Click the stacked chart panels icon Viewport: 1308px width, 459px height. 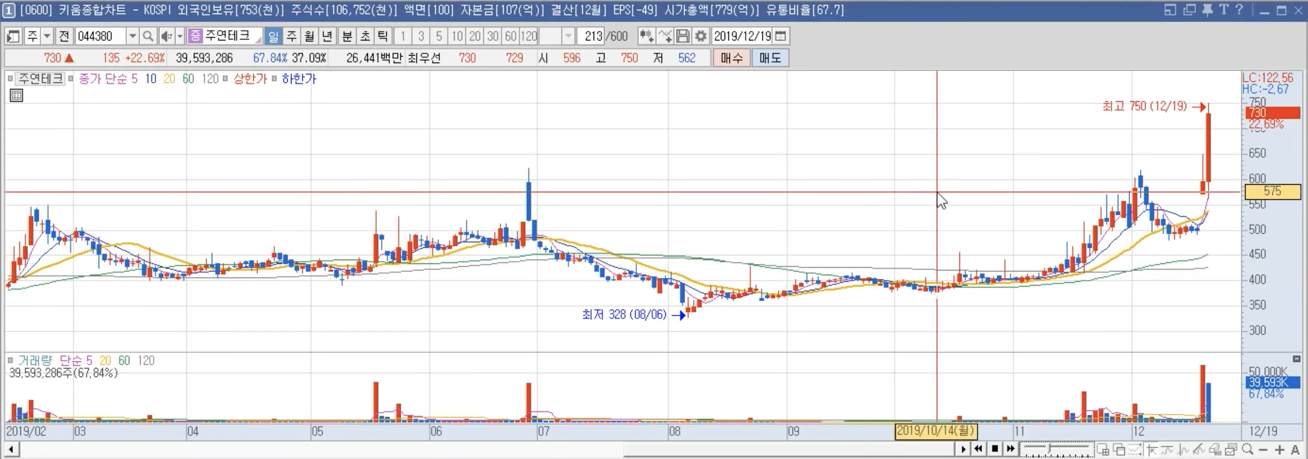point(1230,449)
